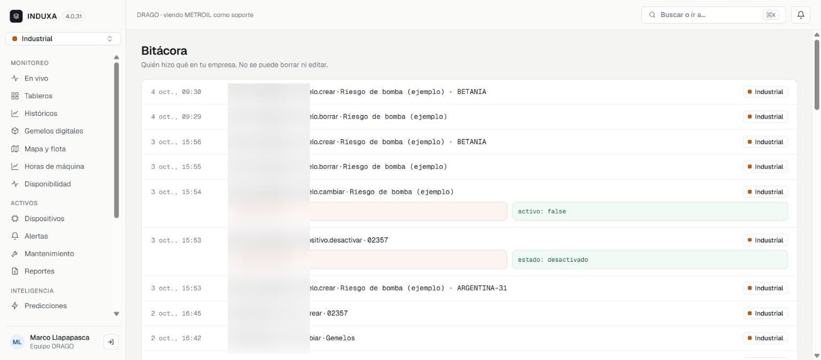Open Horas de máquina chart icon
This screenshot has width=821, height=360.
(x=15, y=167)
